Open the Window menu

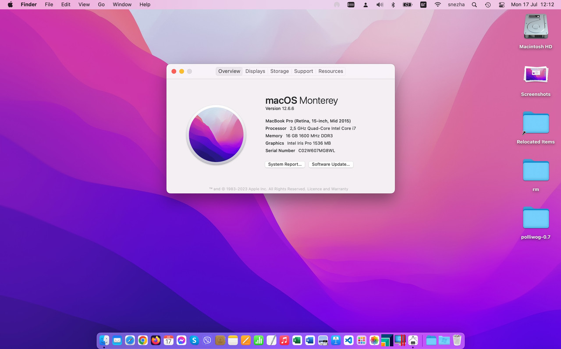coord(122,4)
